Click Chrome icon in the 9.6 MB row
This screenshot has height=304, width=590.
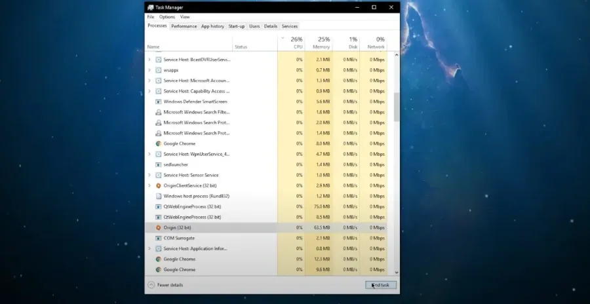159,270
